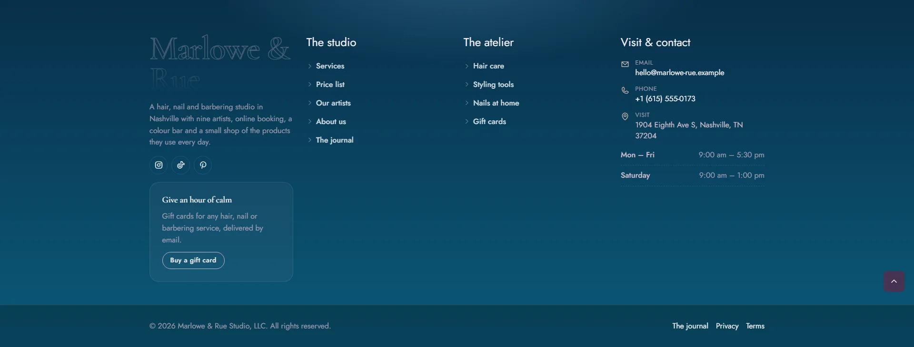
Task: Open the TikTok social icon
Action: 181,165
